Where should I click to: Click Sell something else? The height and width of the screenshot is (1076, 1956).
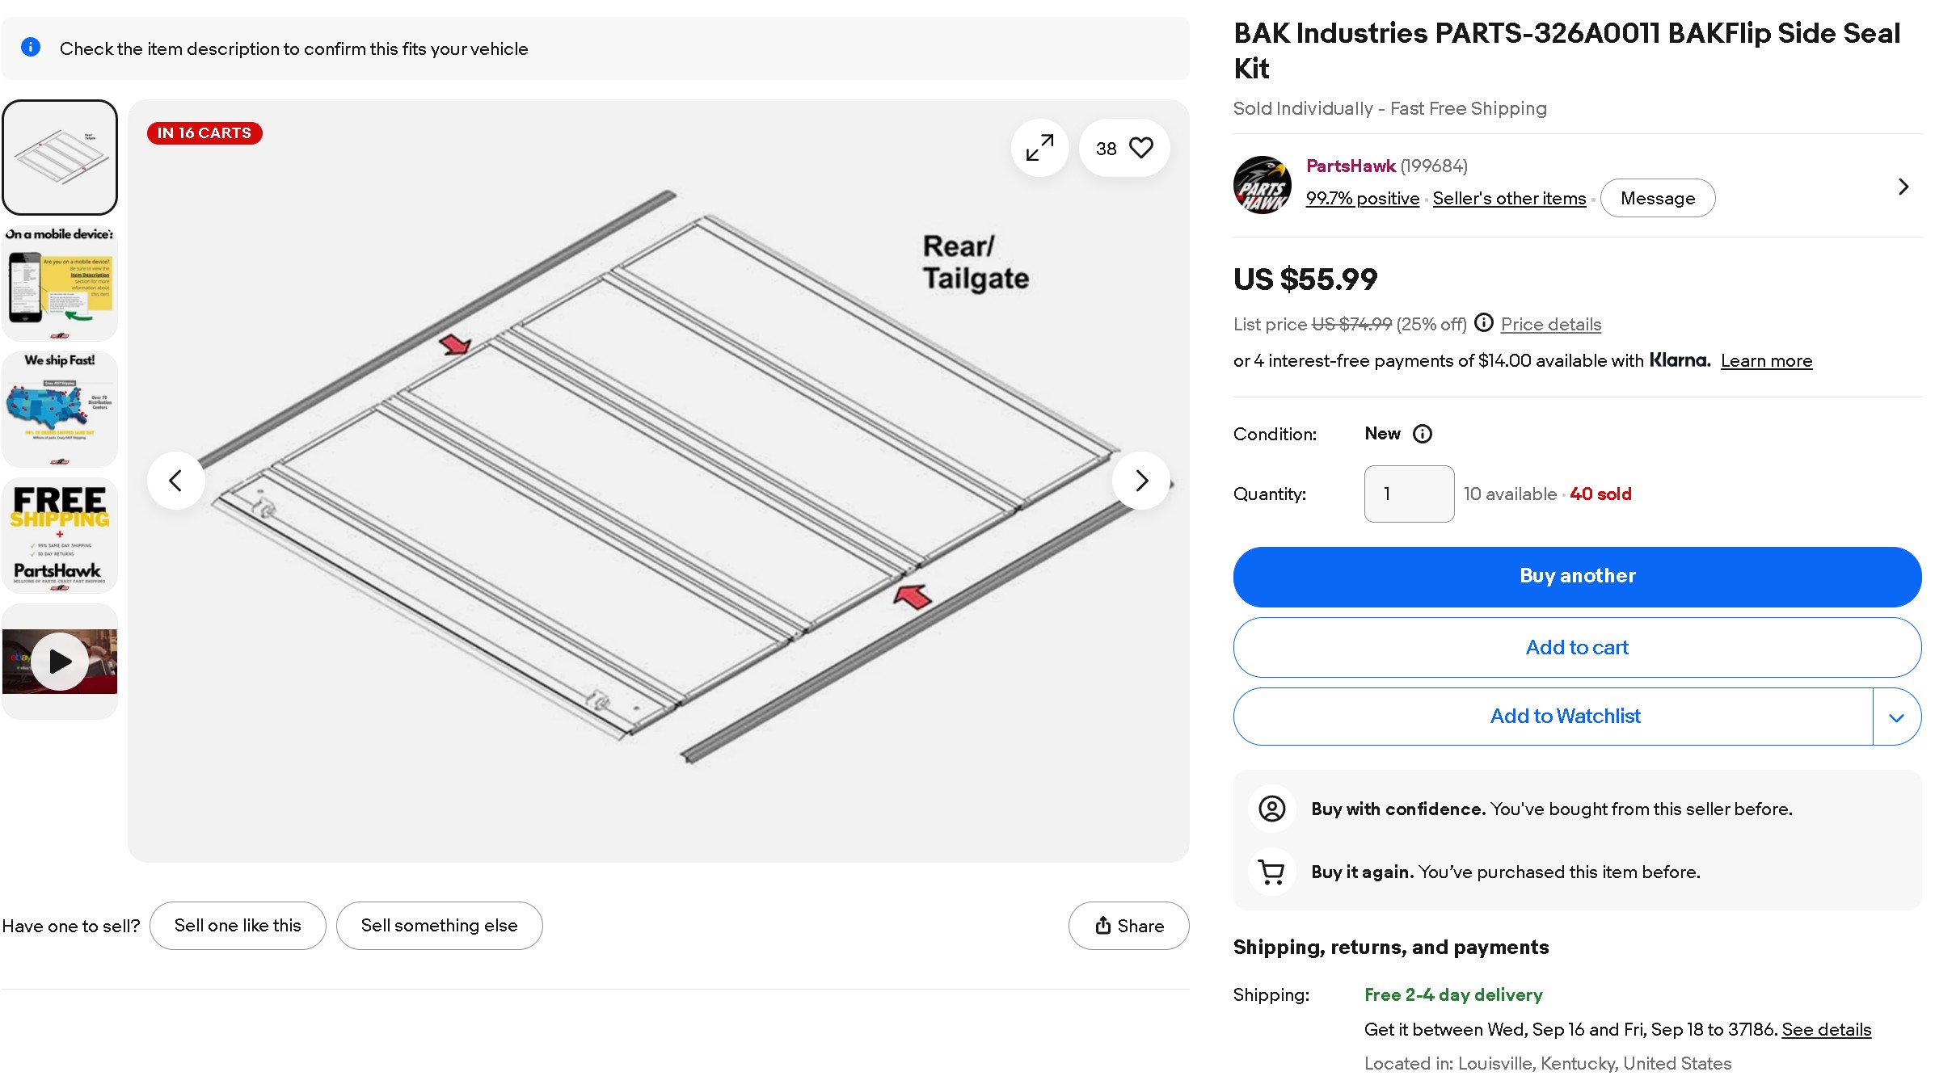[439, 926]
